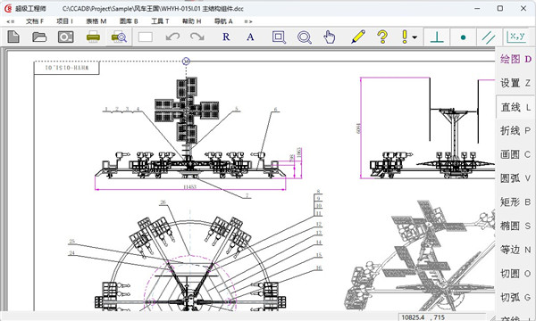The image size is (536, 321).
Task: Expand dropdown arrow beside exclamation icon
Action: pos(415,37)
